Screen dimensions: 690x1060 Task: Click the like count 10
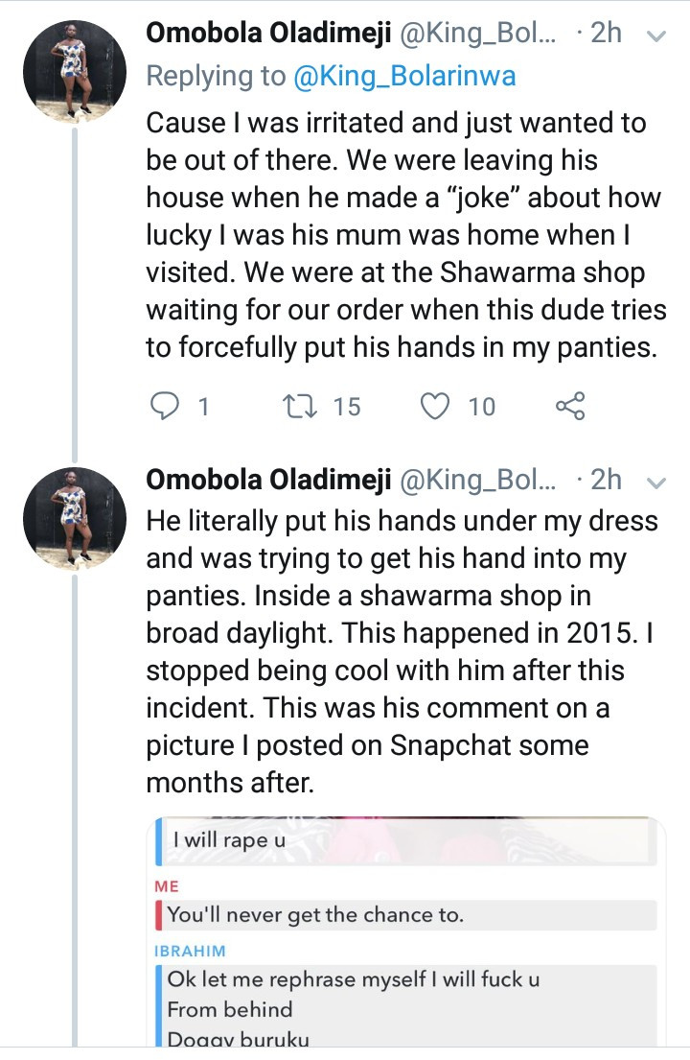click(481, 408)
